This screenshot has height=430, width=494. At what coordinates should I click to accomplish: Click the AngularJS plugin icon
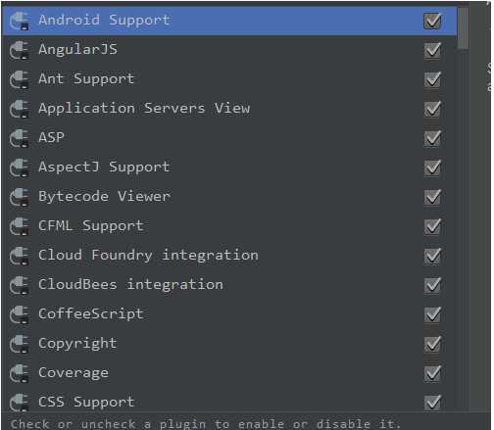pyautogui.click(x=20, y=51)
